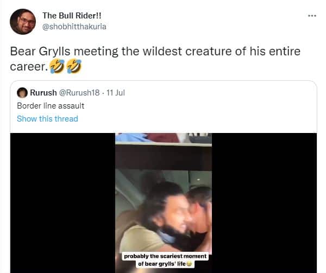Open The Bull Rider's profile picture

pyautogui.click(x=23, y=22)
